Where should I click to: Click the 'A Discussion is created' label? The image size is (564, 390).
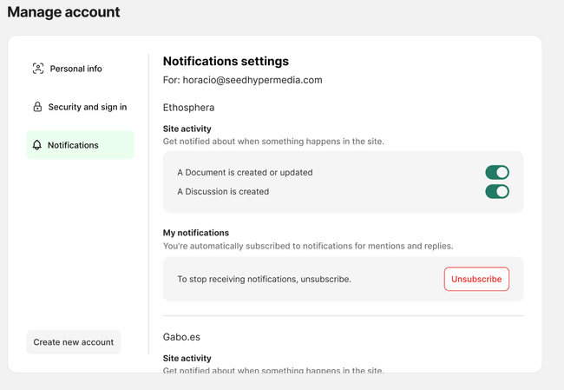click(223, 191)
